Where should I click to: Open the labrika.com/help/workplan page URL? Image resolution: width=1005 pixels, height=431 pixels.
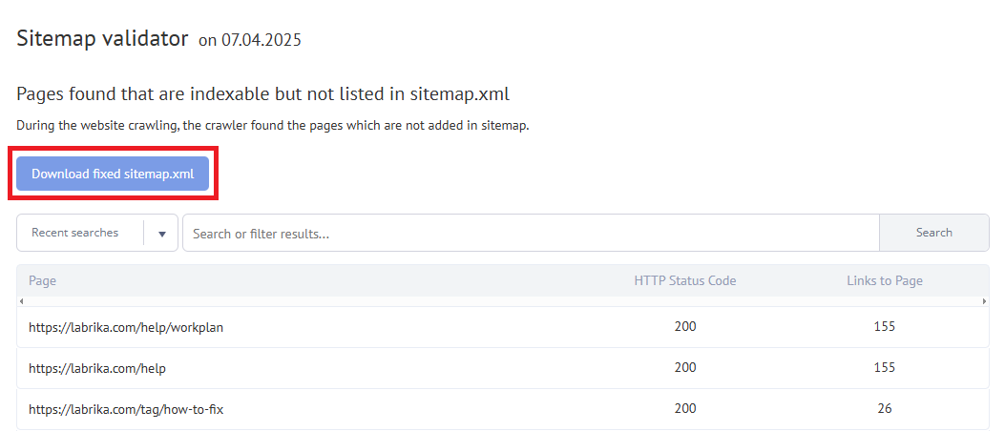pos(126,327)
